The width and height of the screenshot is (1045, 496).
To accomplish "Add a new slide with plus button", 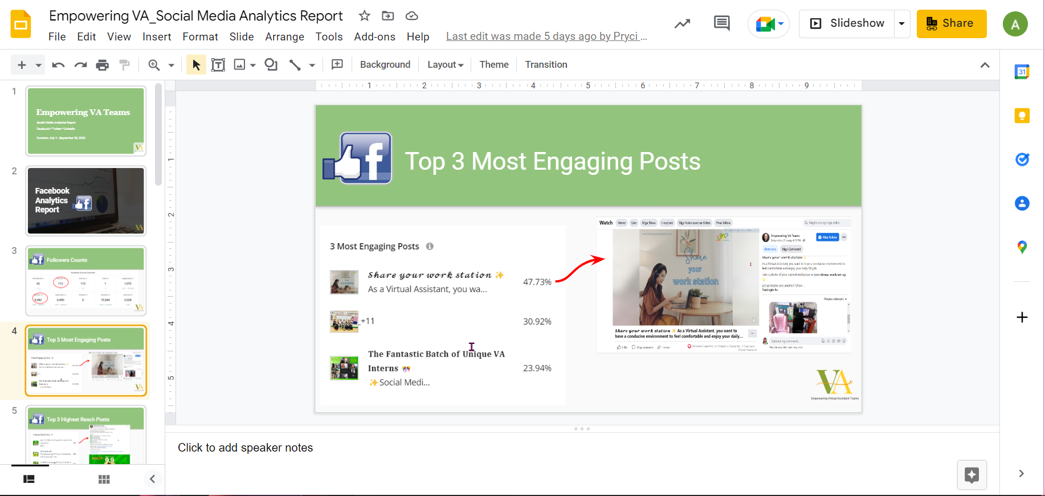I will [x=22, y=65].
